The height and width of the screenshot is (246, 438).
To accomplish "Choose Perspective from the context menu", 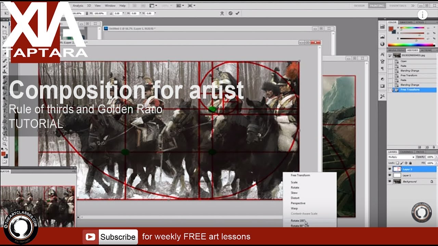I will (298, 203).
